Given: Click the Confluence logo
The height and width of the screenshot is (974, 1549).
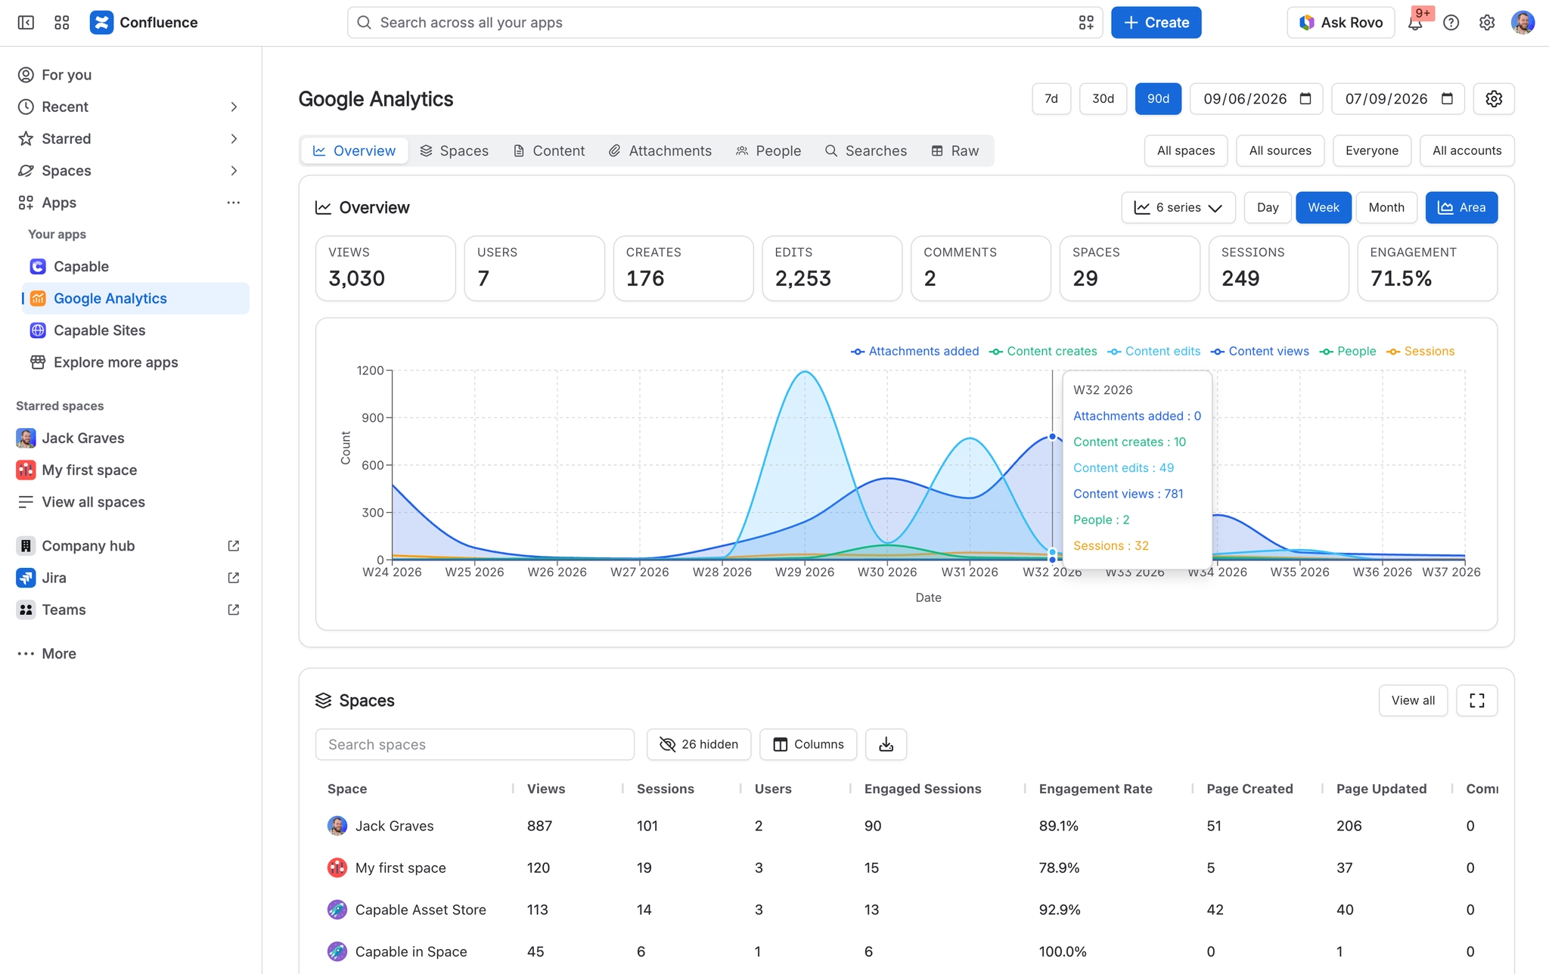Looking at the screenshot, I should [144, 23].
